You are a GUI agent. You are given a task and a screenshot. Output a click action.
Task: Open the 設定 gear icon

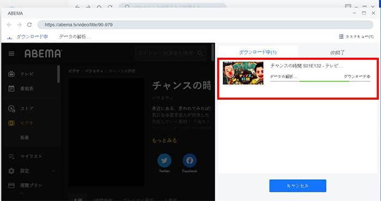click(11, 171)
